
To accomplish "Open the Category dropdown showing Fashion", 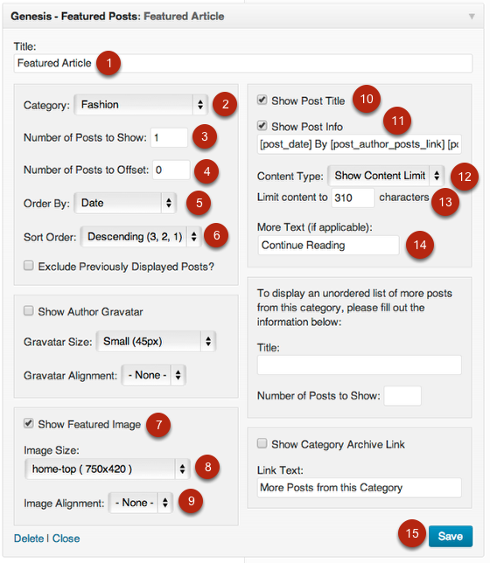I will [x=141, y=105].
